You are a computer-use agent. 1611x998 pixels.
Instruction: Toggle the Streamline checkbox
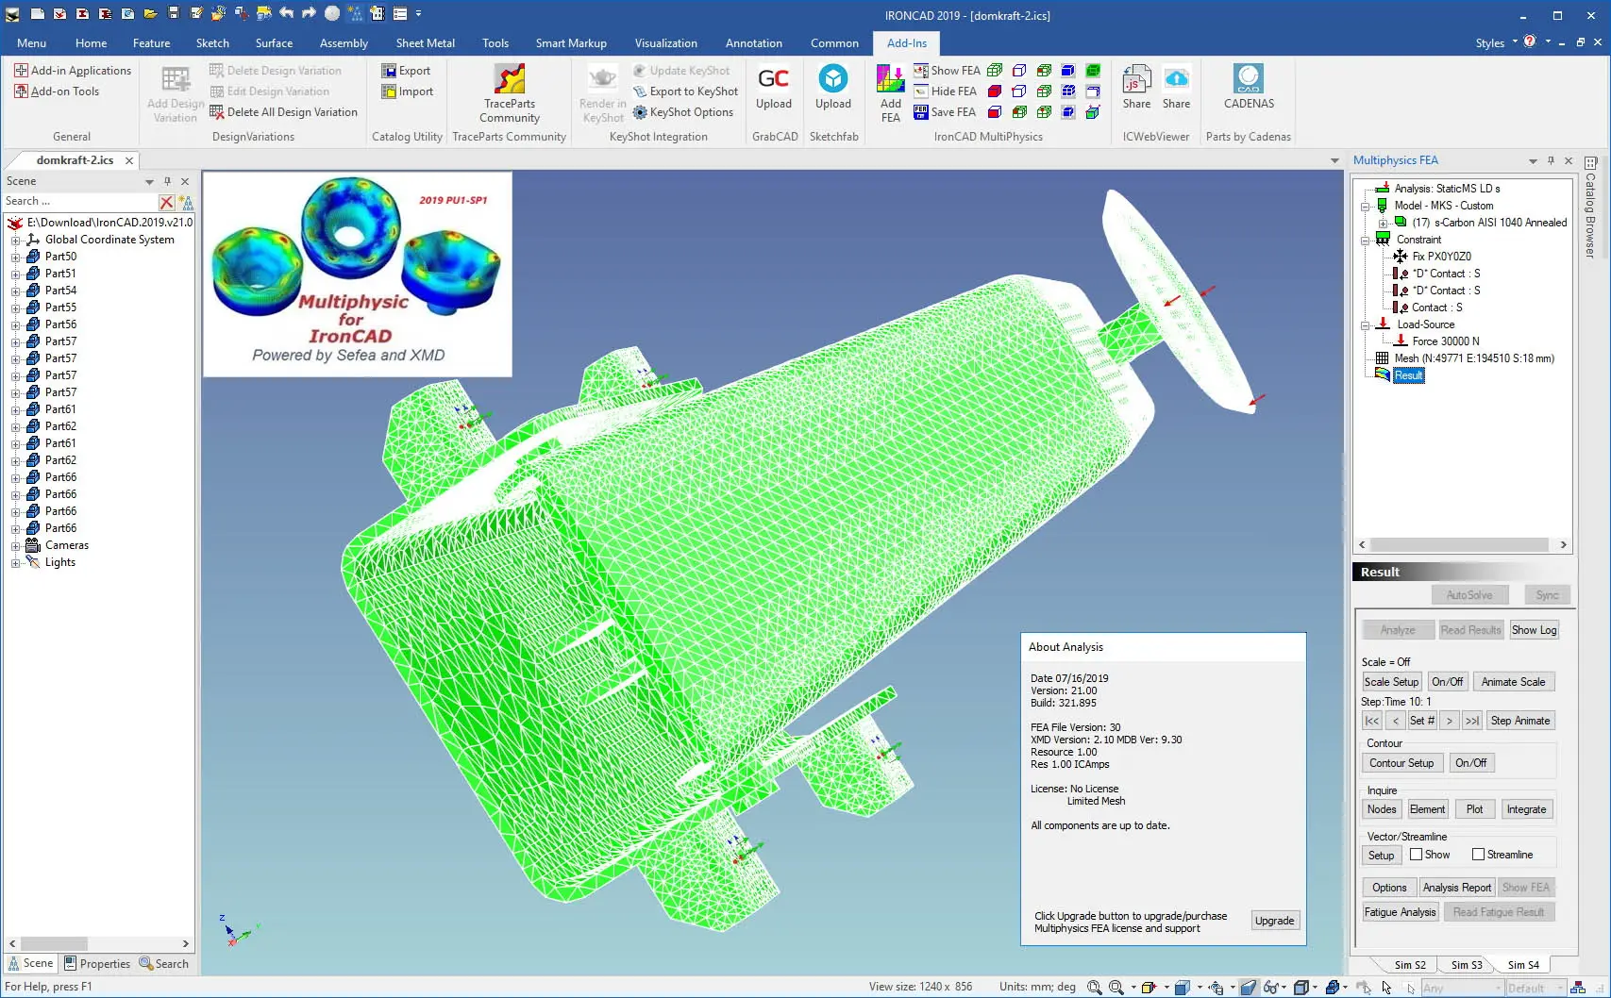pyautogui.click(x=1478, y=855)
